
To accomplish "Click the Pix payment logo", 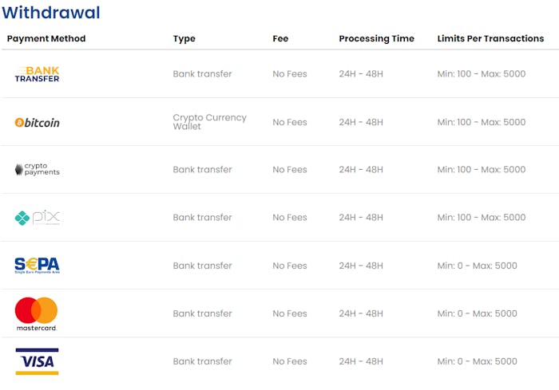I will pyautogui.click(x=38, y=217).
